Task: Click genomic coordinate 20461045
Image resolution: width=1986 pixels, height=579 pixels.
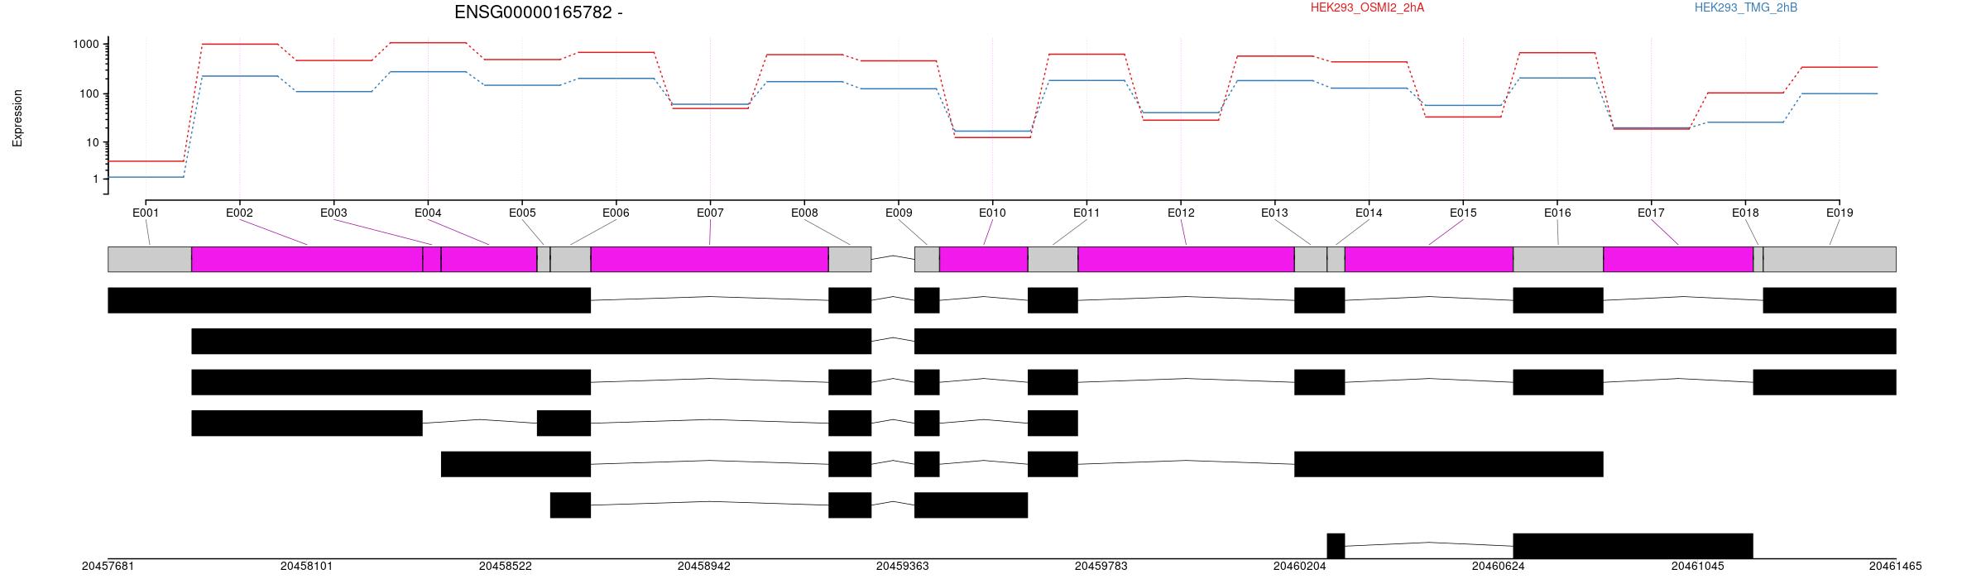Action: pyautogui.click(x=1697, y=567)
